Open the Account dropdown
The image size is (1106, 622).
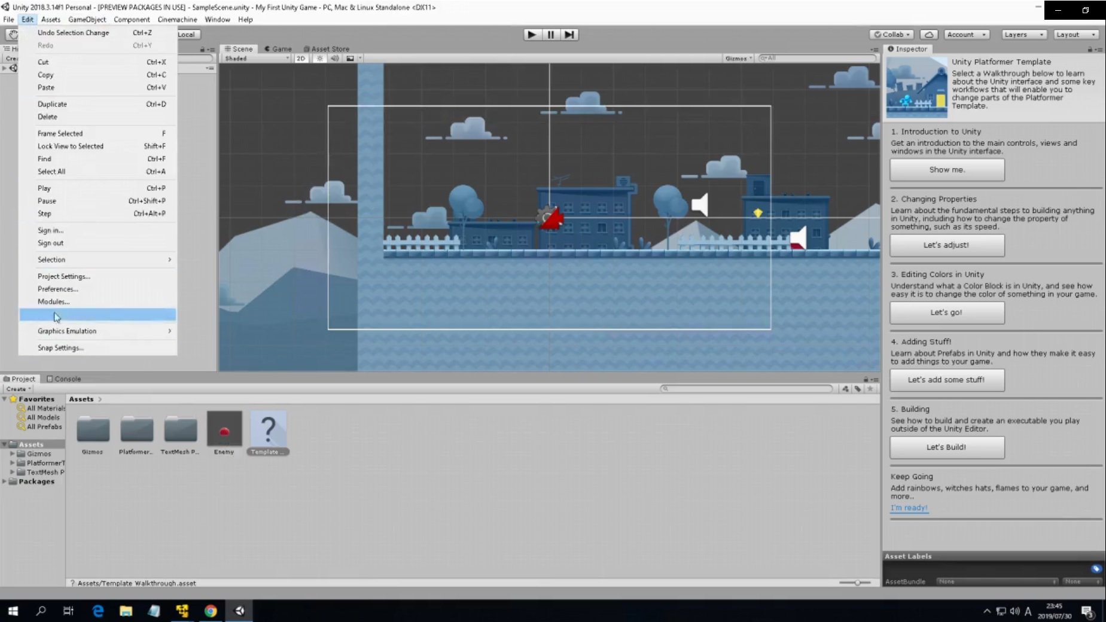click(x=965, y=35)
